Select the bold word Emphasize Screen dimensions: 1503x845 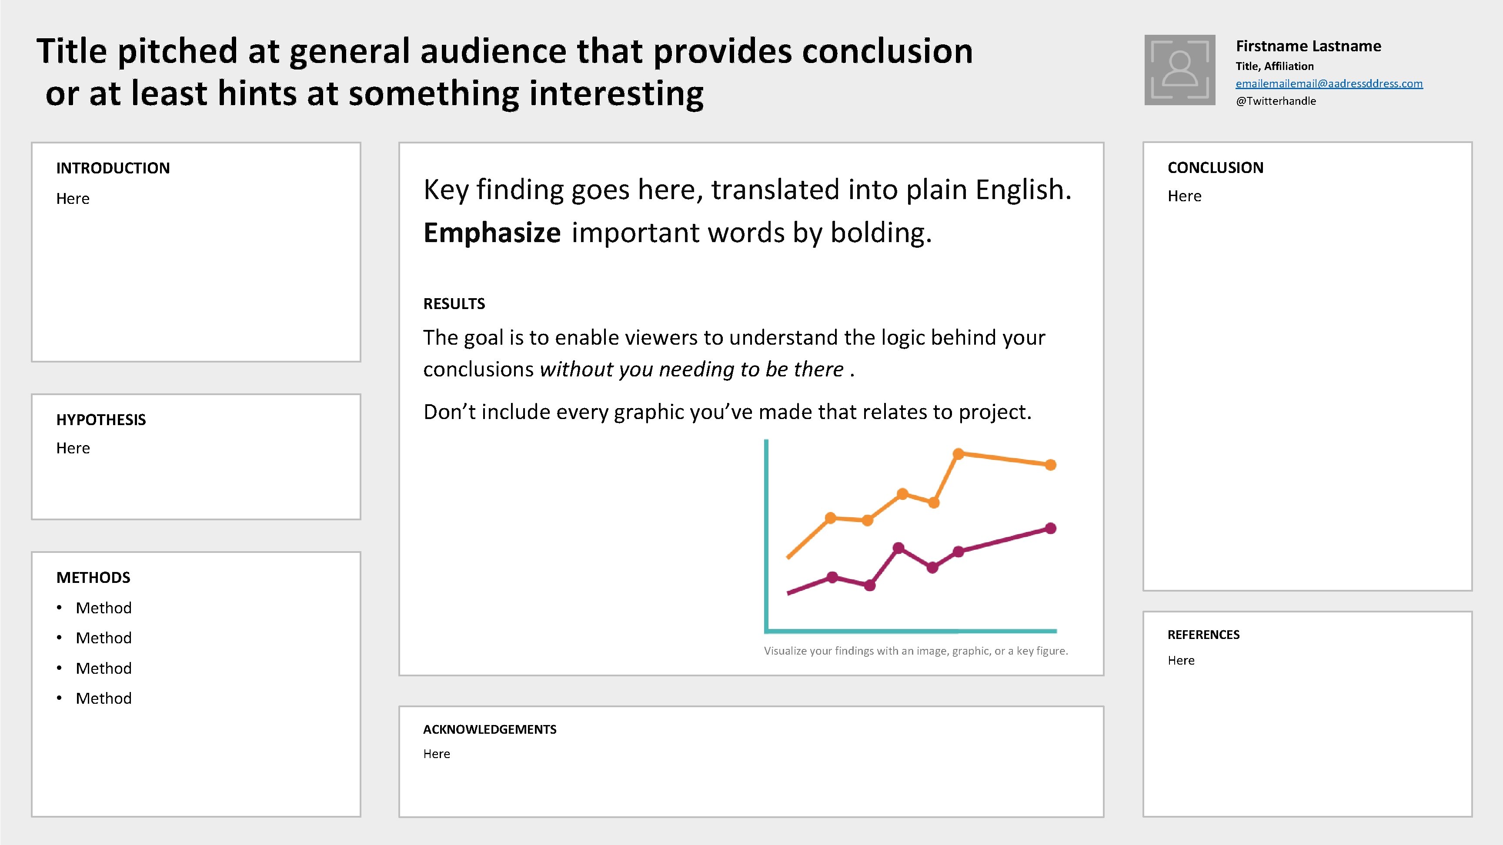click(492, 233)
